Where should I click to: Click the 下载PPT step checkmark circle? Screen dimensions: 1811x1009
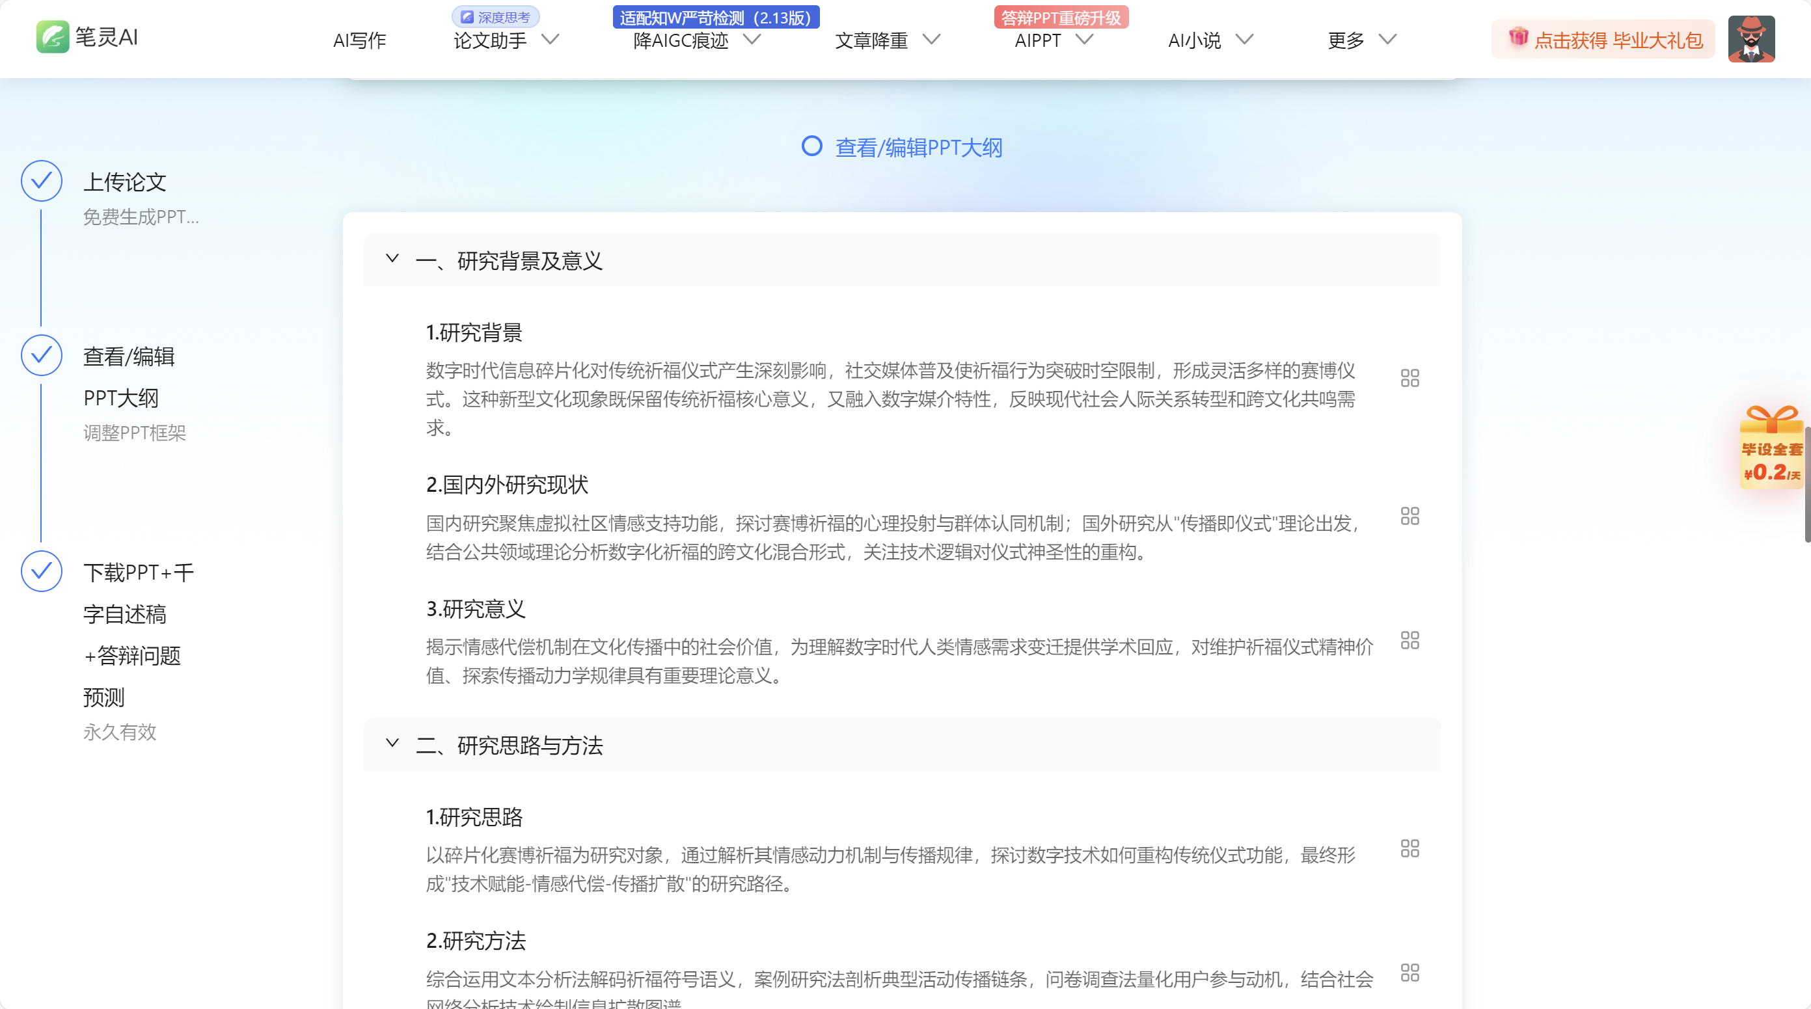(x=42, y=571)
